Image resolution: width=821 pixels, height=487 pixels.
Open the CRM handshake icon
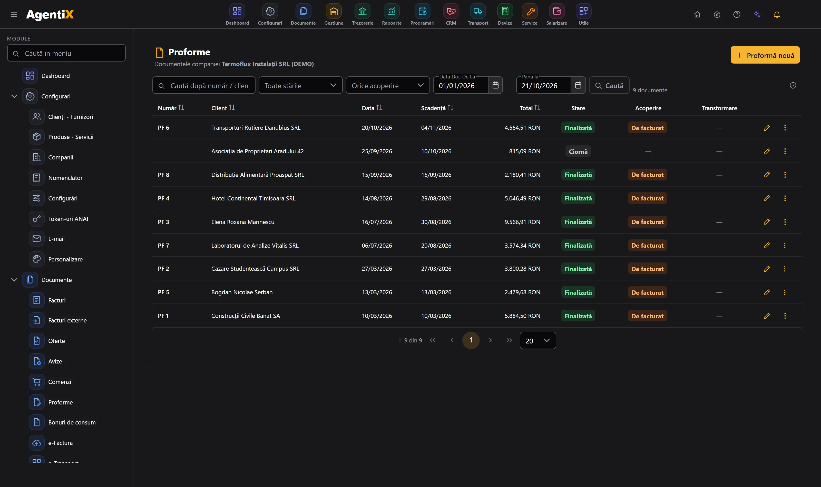coord(451,12)
